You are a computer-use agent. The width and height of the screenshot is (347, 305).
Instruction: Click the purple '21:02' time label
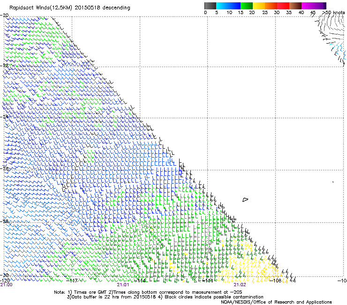click(240, 285)
